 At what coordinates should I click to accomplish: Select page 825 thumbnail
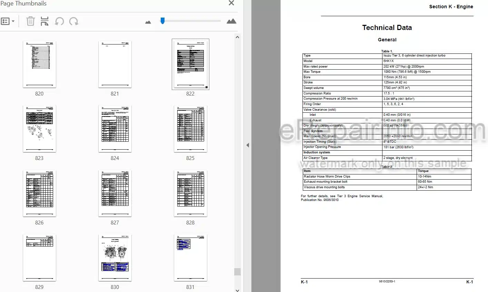[x=190, y=129]
